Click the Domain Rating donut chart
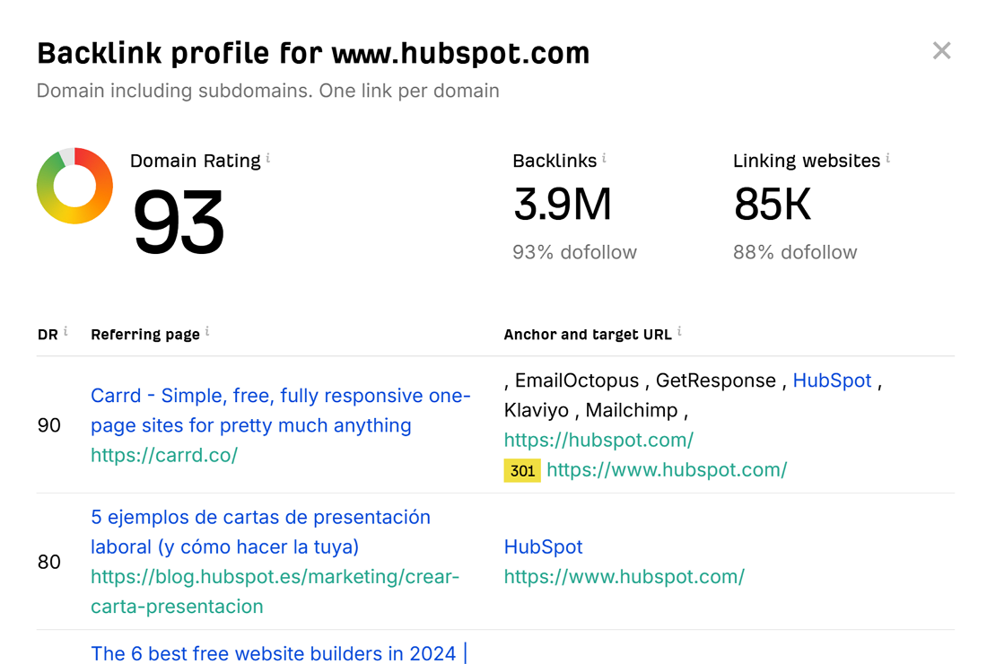 click(x=74, y=186)
